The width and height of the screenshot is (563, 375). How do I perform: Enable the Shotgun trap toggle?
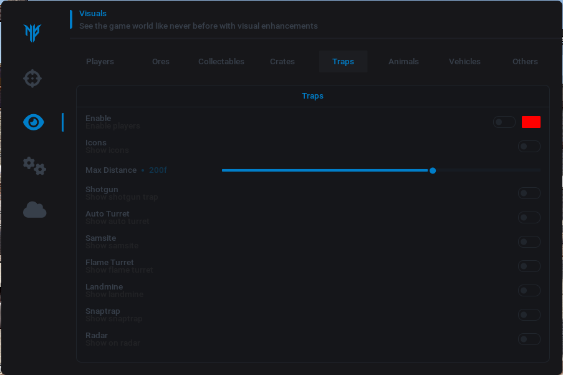529,193
